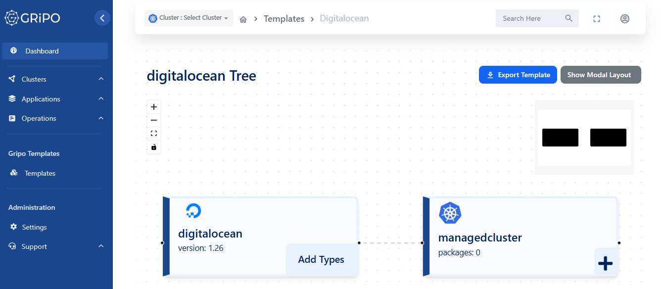Click the Templates cubes icon
Viewport: 665px width, 289px height.
coord(14,173)
